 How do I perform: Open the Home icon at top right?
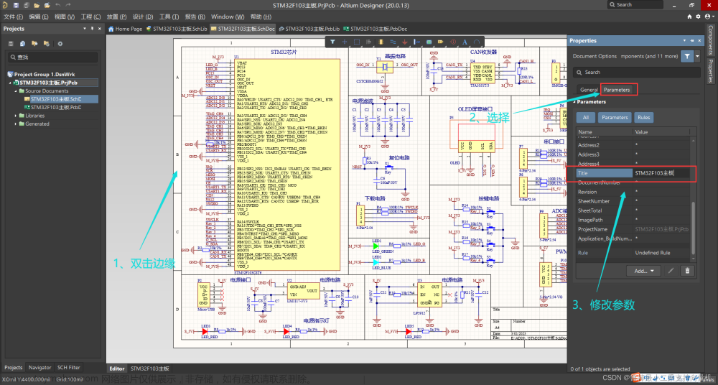pyautogui.click(x=689, y=17)
